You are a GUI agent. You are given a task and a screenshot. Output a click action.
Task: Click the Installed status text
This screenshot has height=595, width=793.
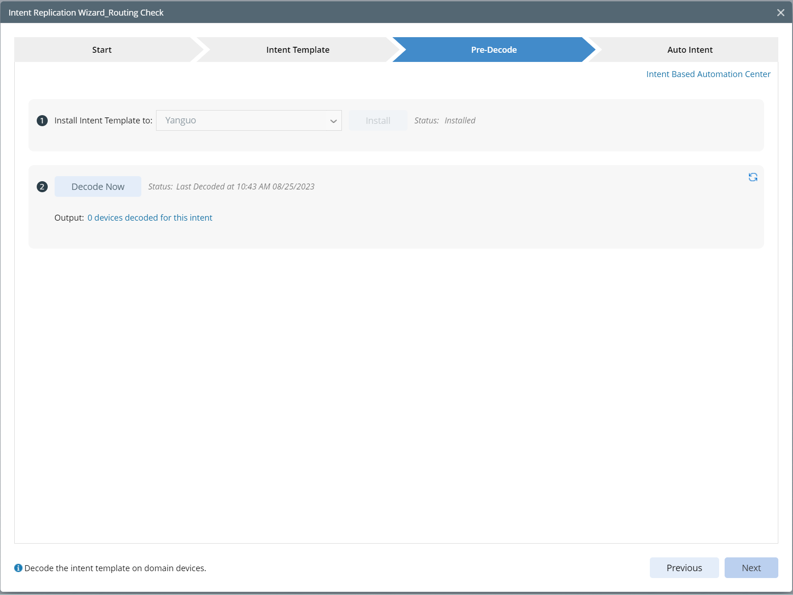[x=459, y=120]
